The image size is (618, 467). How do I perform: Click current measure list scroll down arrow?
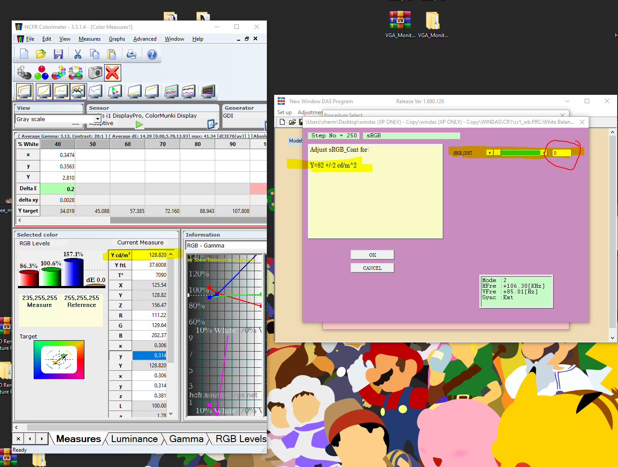(171, 413)
